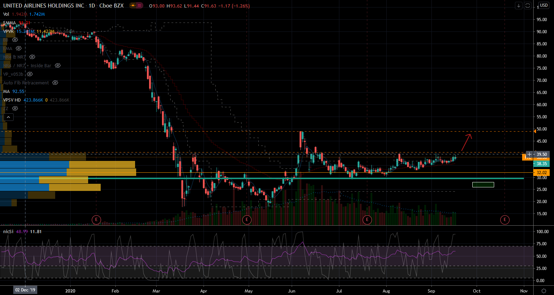Select the VPVR indicator legend
Viewport: 554px width, 295px height.
click(9, 31)
